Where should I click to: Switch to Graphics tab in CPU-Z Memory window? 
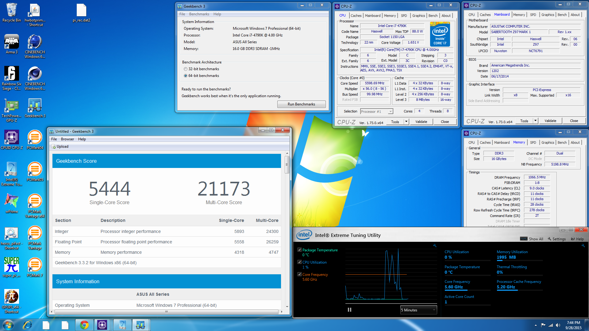click(x=548, y=143)
